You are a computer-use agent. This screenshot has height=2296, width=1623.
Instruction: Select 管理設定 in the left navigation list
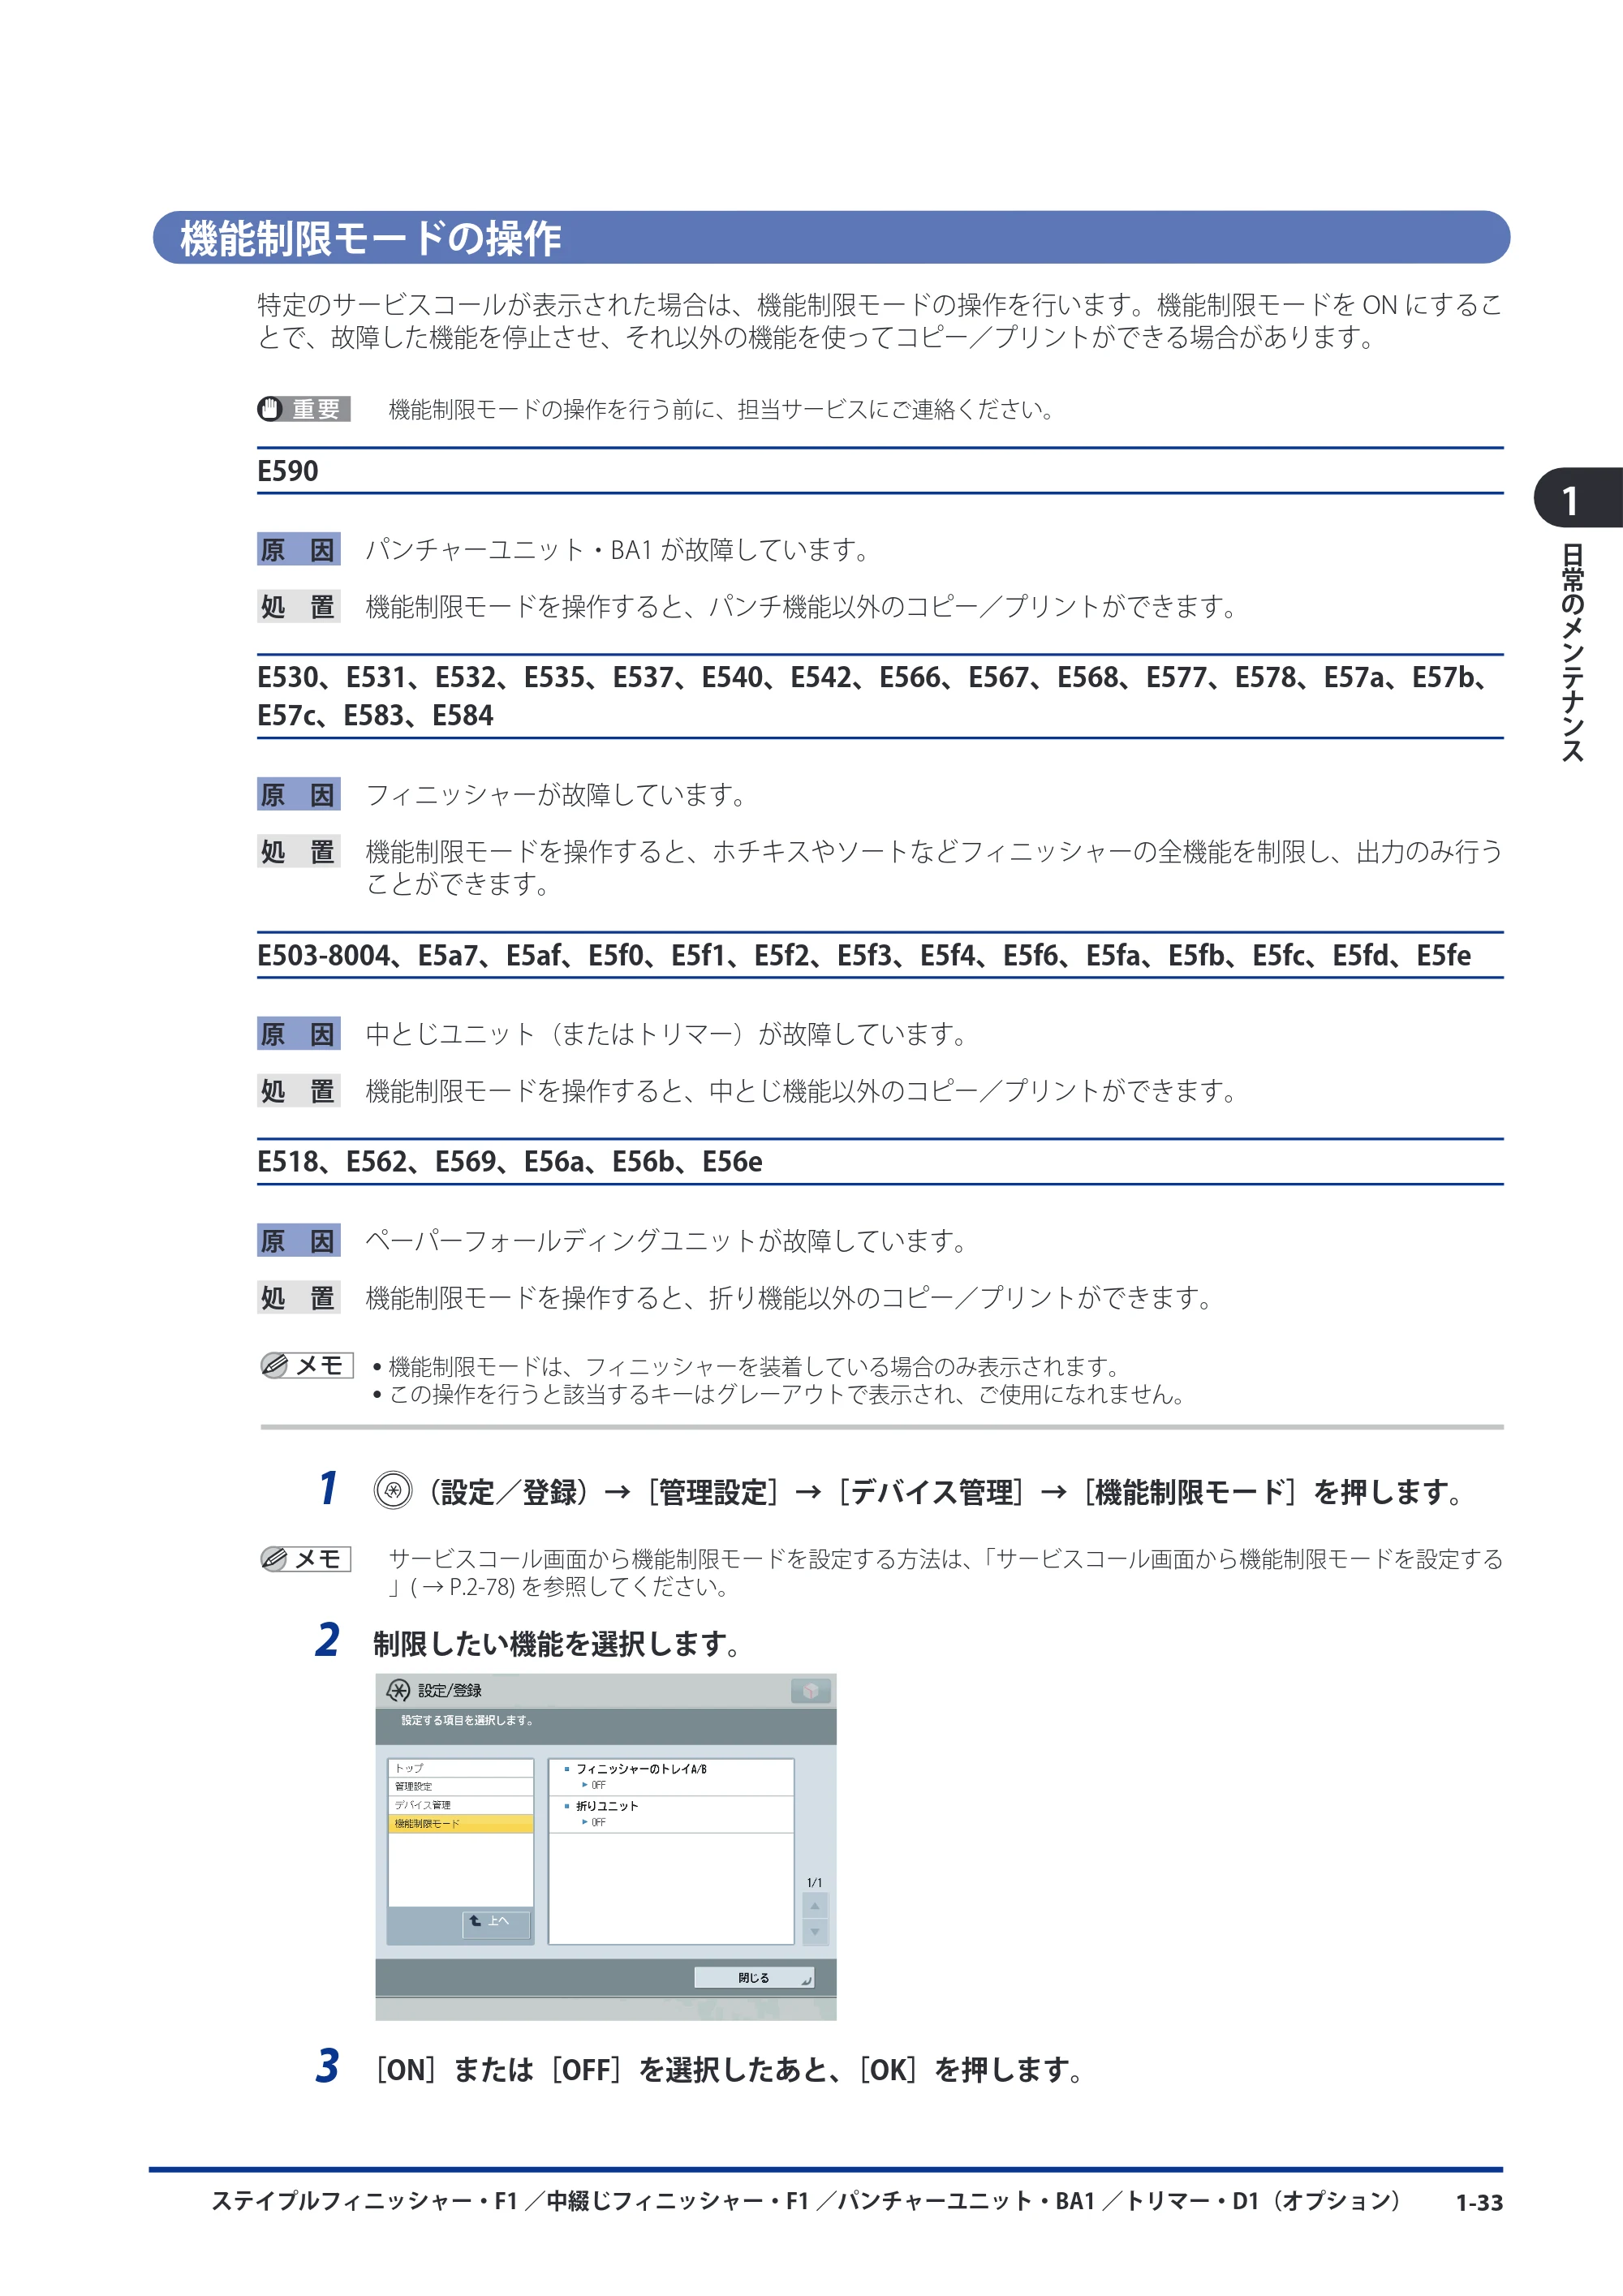460,1786
